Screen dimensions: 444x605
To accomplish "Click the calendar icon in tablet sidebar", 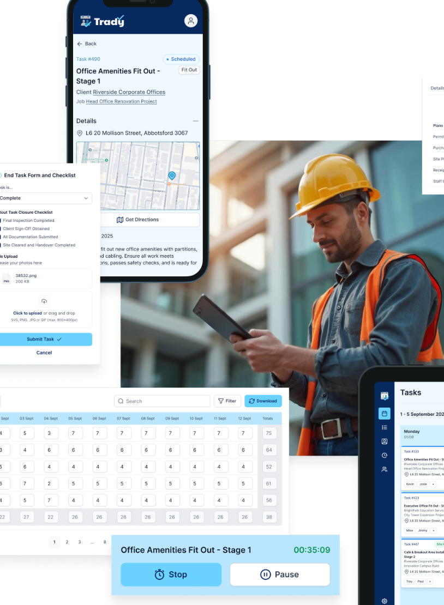I will [384, 414].
